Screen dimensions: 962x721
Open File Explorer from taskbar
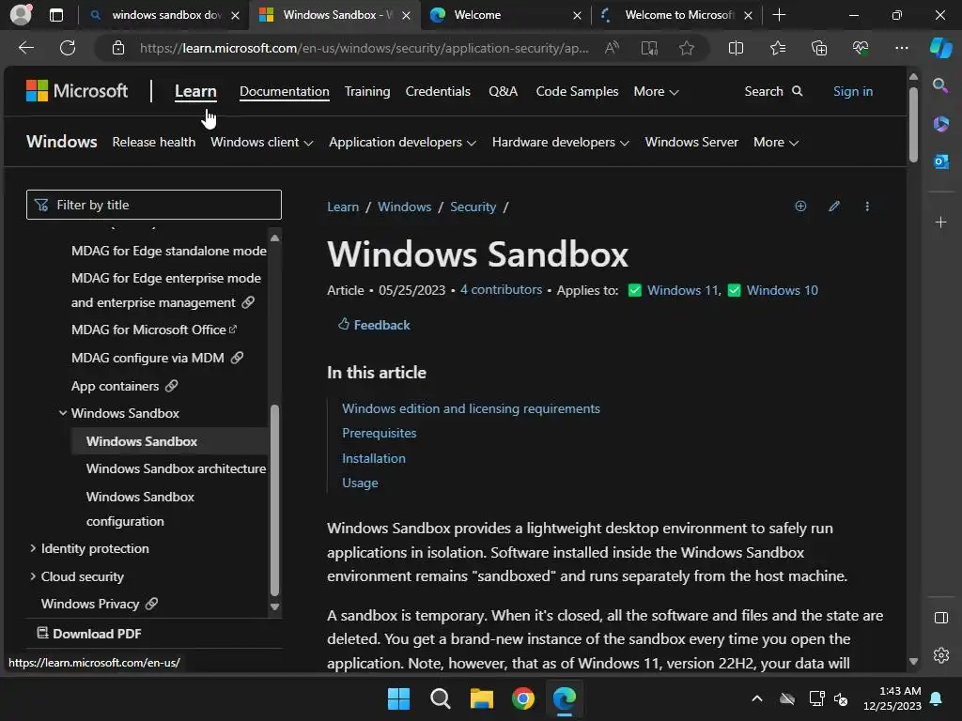click(x=482, y=698)
